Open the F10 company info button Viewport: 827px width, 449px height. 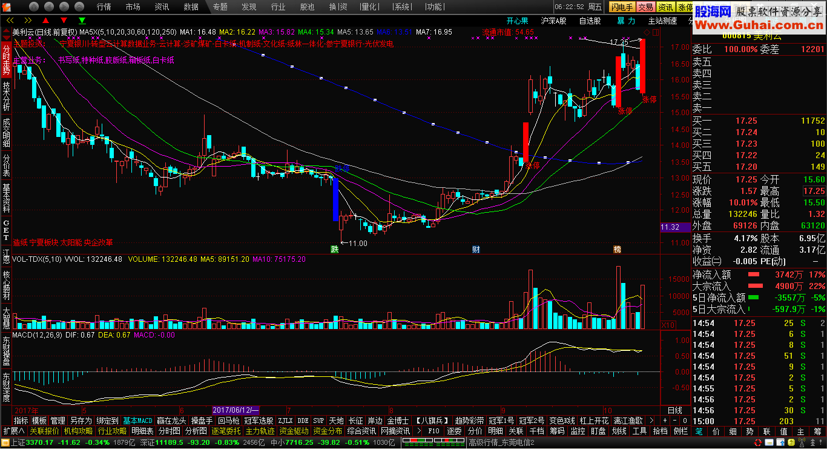[x=434, y=431]
